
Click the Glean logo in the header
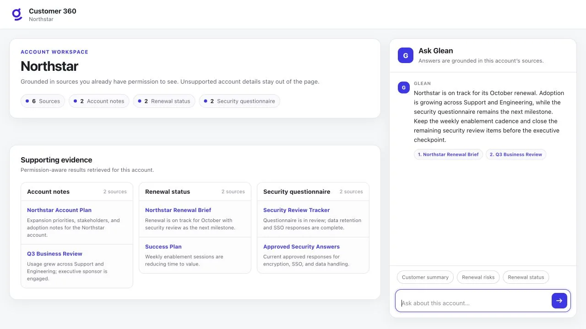[17, 15]
